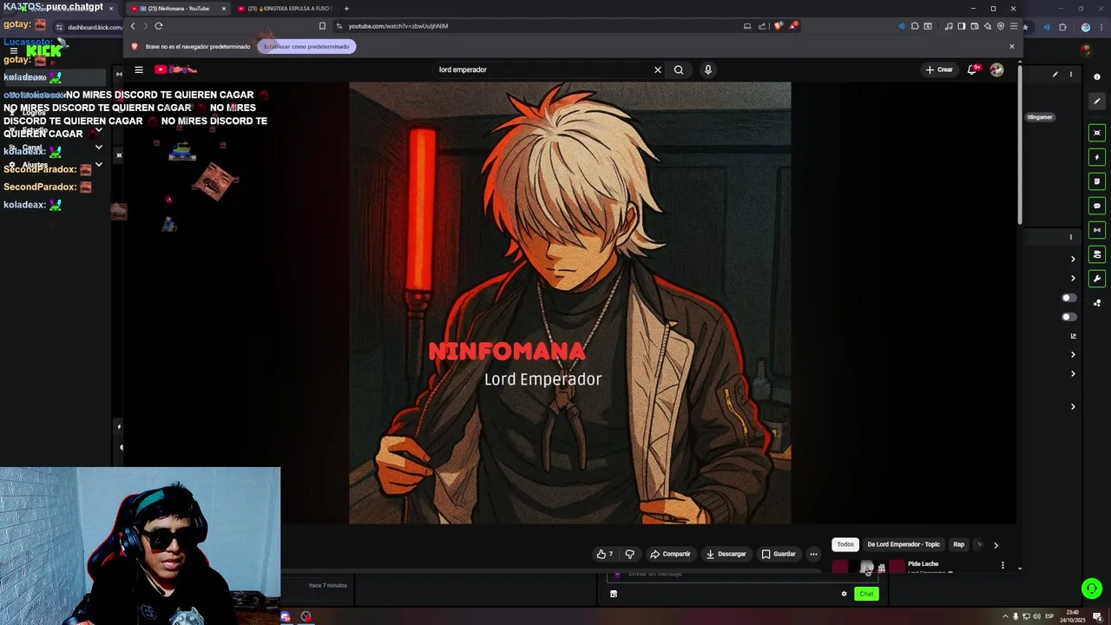Screen dimensions: 1111x625
Task: Expand the chevron row below the chart icon
Action: 1073,355
